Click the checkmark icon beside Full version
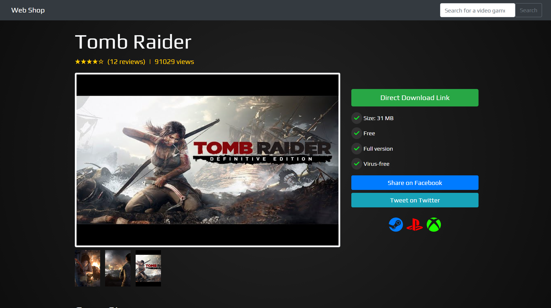Viewport: 551px width, 308px height. [x=357, y=149]
